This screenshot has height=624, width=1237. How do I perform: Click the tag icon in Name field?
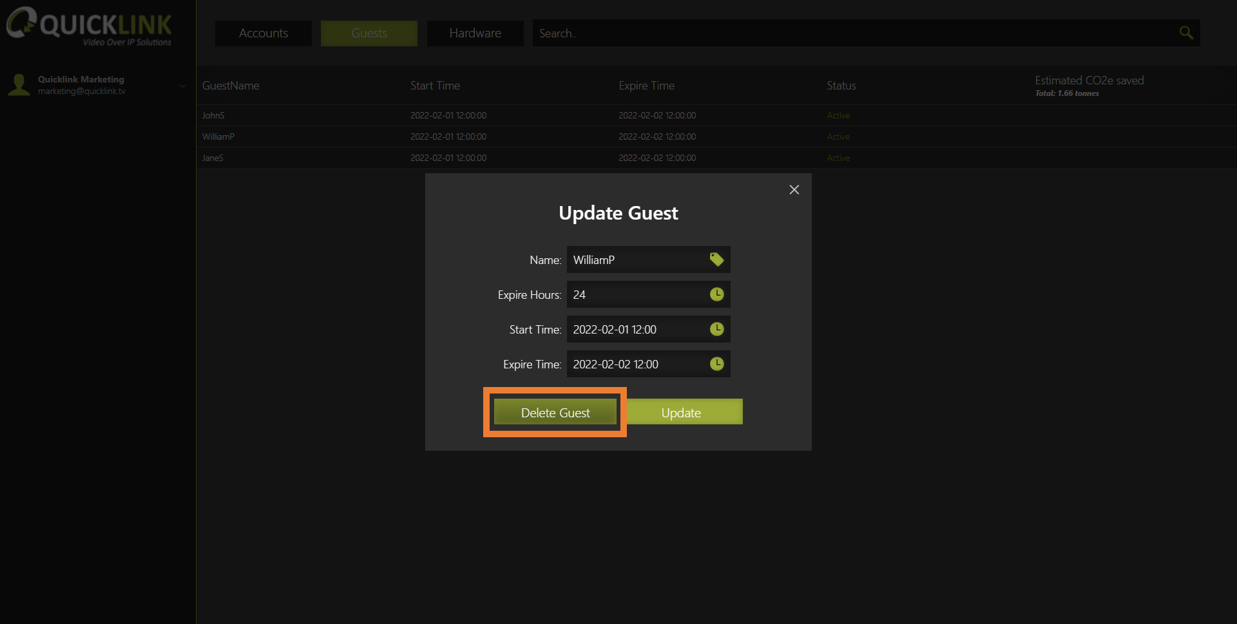(716, 260)
